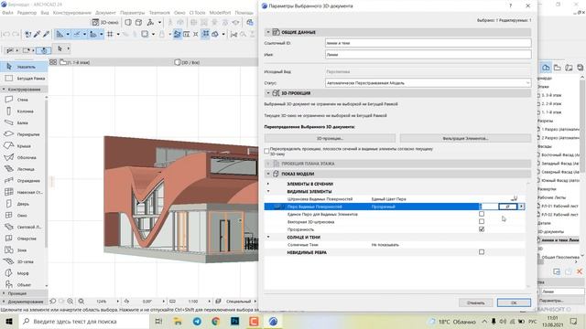The width and height of the screenshot is (586, 329).
Task: Expand the ЭЛЕМЕНТЫ В СЕЧЕНИИ group
Action: coord(268,184)
